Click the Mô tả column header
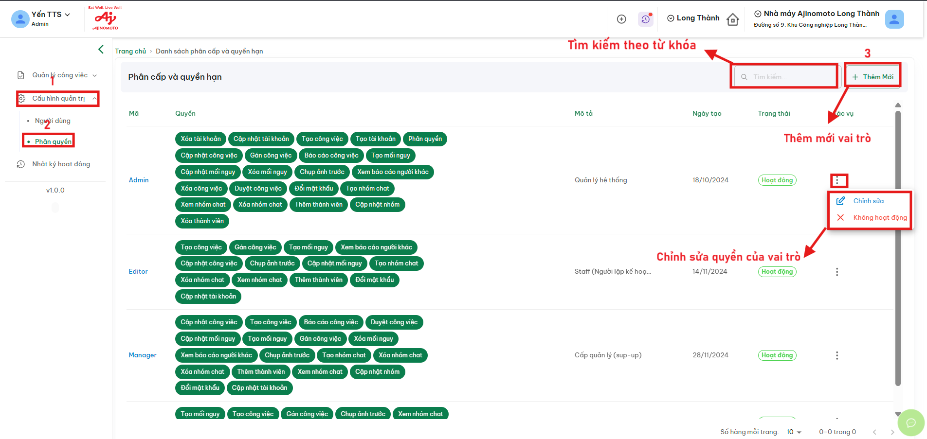Image resolution: width=927 pixels, height=439 pixels. click(x=583, y=113)
